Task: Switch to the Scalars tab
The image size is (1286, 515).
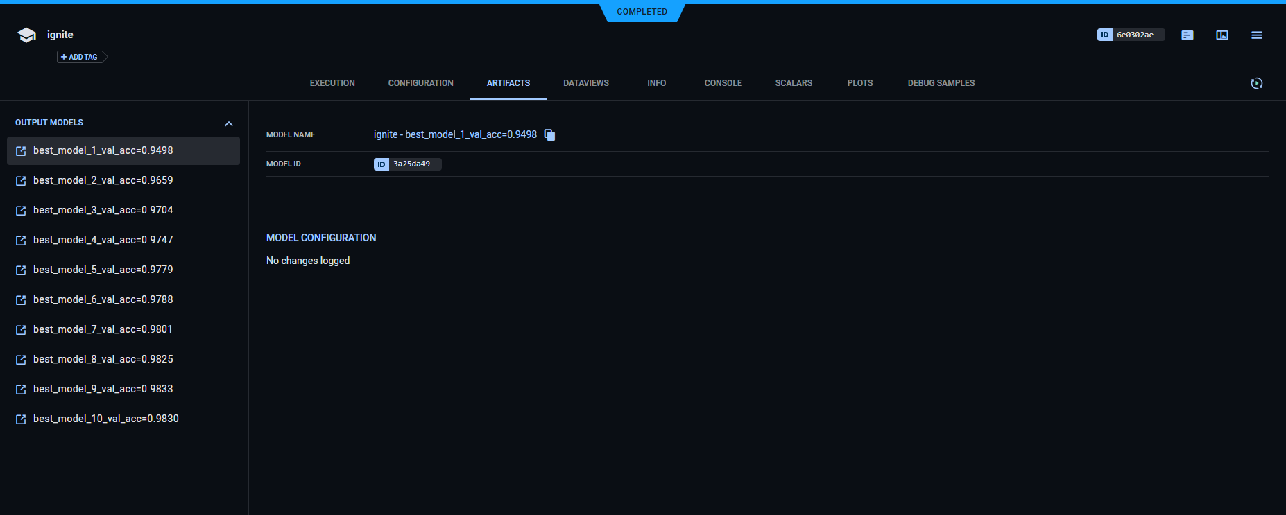Action: [x=794, y=83]
